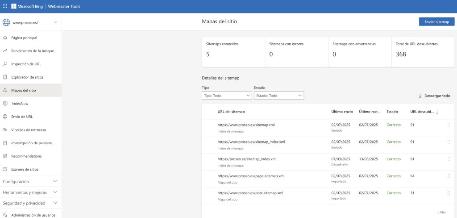Sort by URL descubiertas arrow
This screenshot has height=218, width=457.
pos(437,112)
